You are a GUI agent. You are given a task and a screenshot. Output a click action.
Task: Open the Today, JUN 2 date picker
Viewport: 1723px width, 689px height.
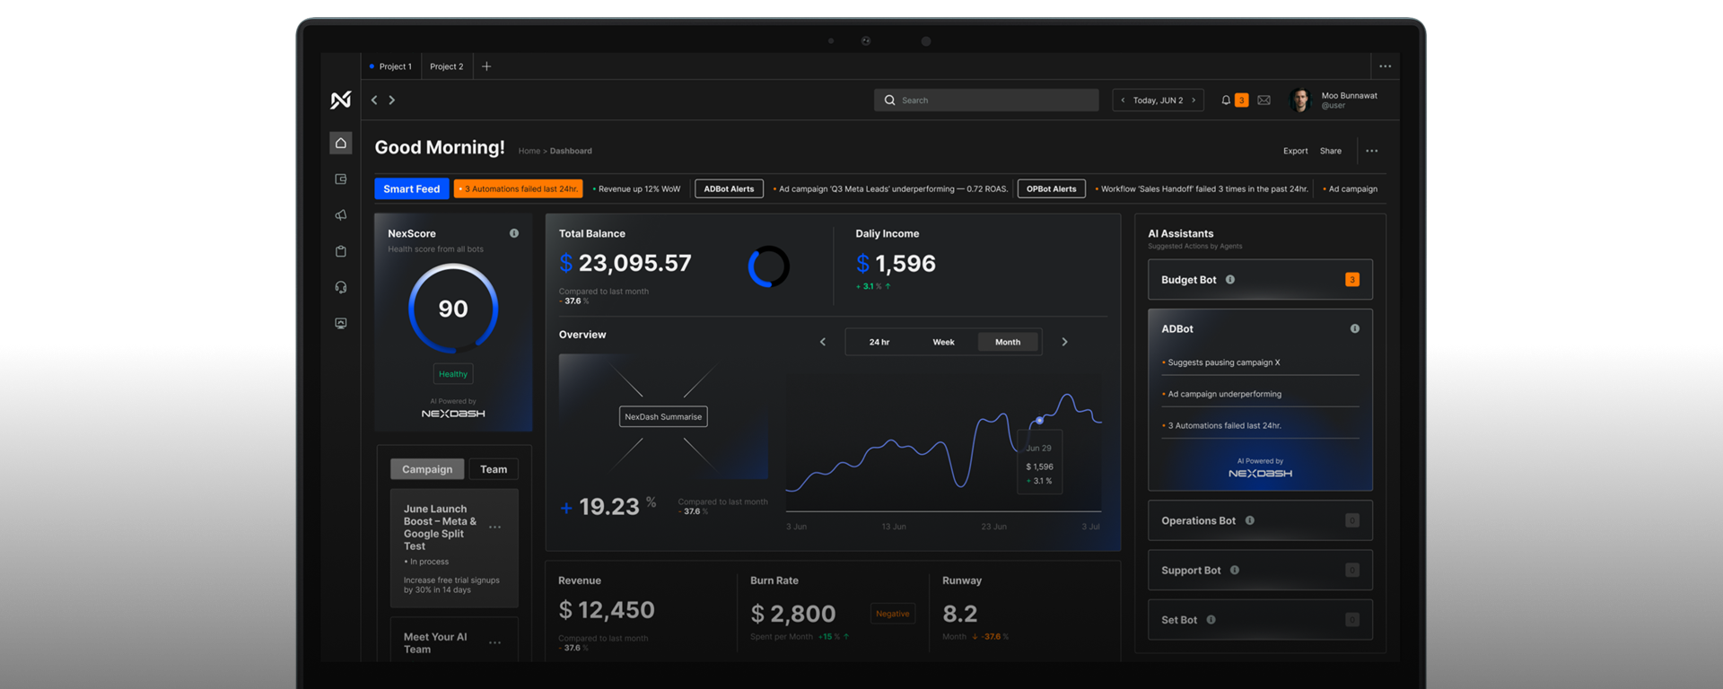(1159, 100)
